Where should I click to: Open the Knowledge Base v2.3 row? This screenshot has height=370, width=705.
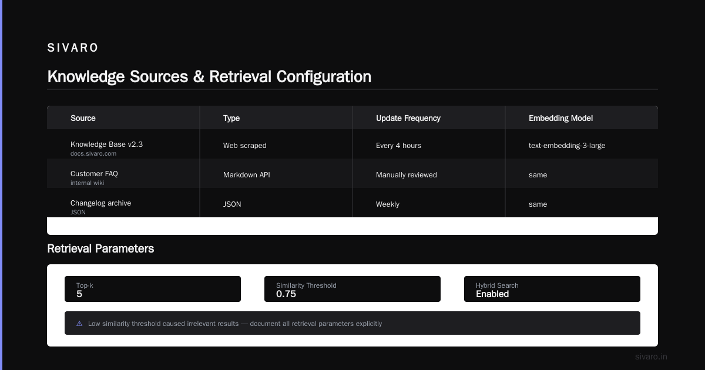(352, 144)
